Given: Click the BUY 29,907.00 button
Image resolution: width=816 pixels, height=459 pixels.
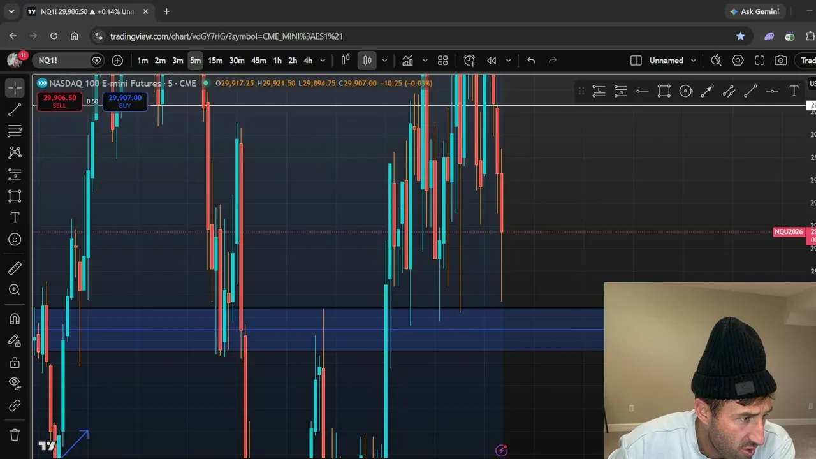Looking at the screenshot, I should (125, 101).
